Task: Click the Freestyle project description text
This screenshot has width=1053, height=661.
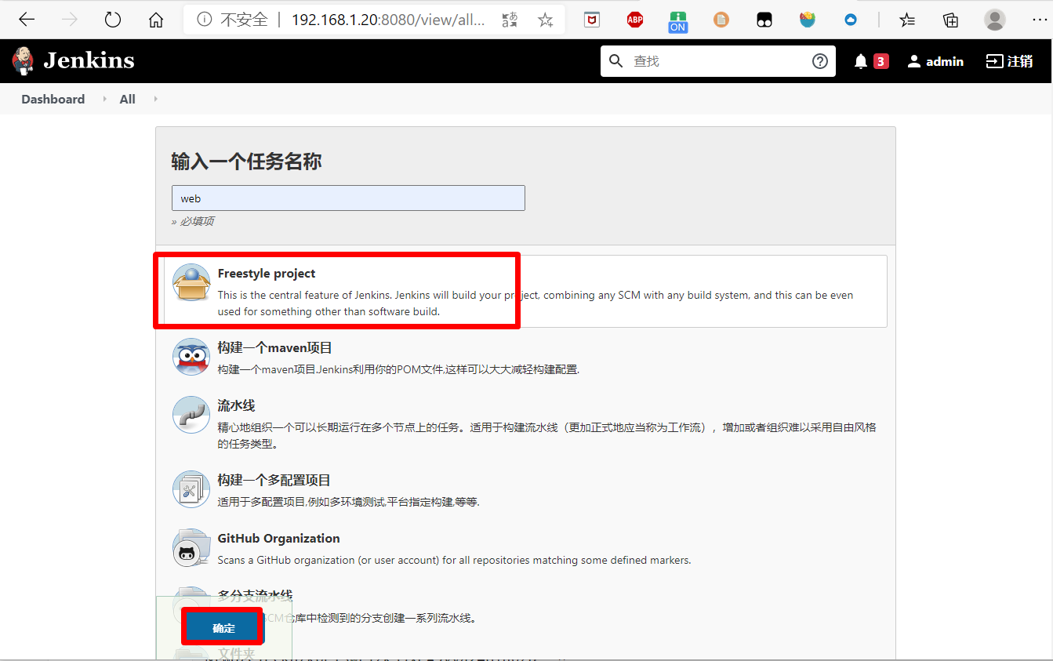Action: pyautogui.click(x=536, y=303)
